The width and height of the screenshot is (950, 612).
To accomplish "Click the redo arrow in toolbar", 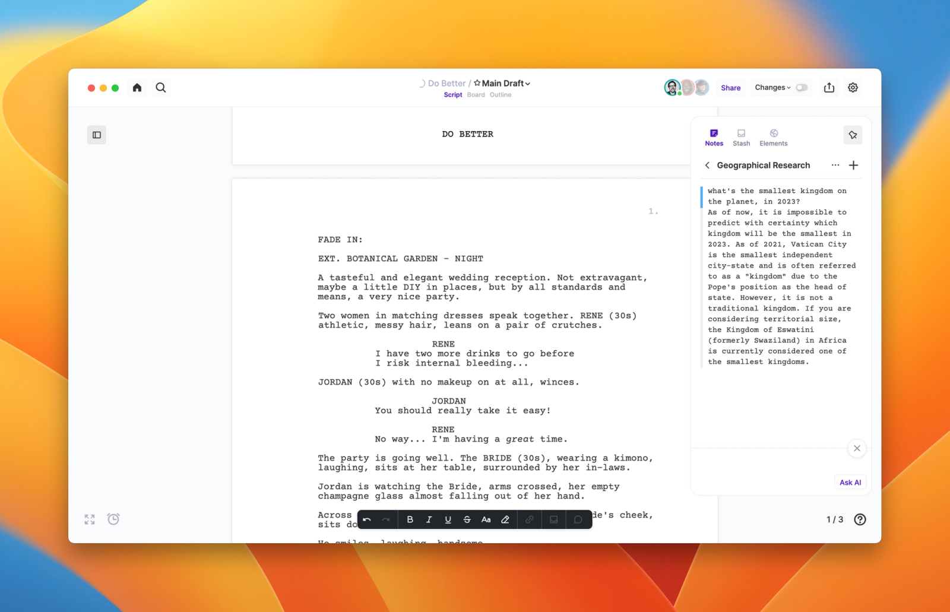I will pyautogui.click(x=386, y=519).
